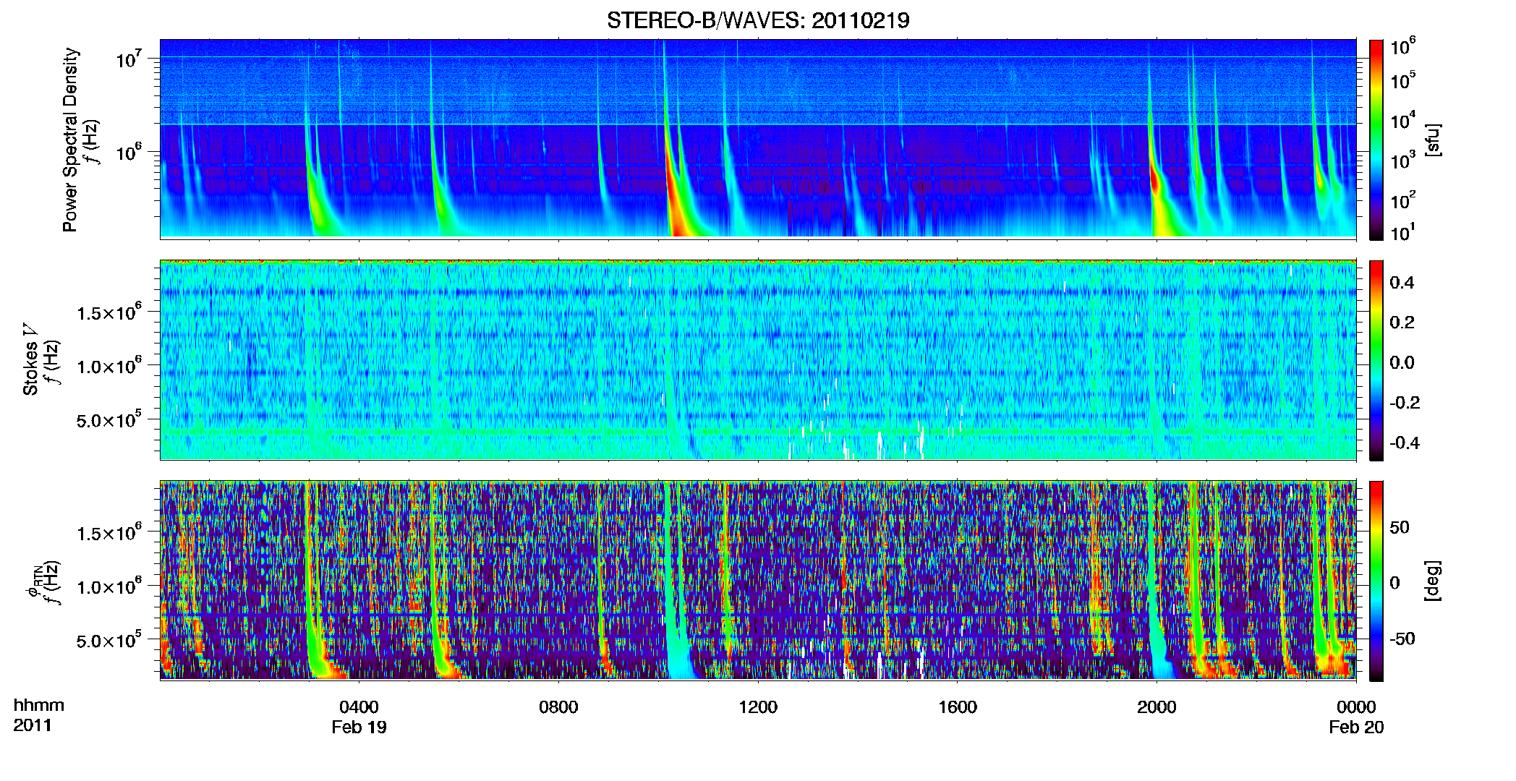Click the STEREO-B/WAVES: 20110219 plot title

(x=758, y=20)
